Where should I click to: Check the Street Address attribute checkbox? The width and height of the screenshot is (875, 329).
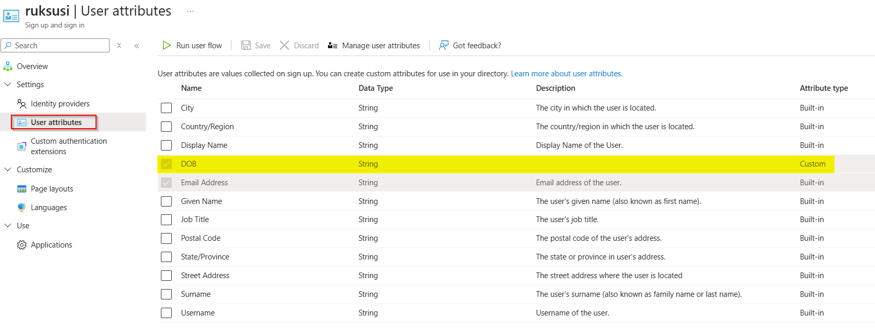point(166,276)
